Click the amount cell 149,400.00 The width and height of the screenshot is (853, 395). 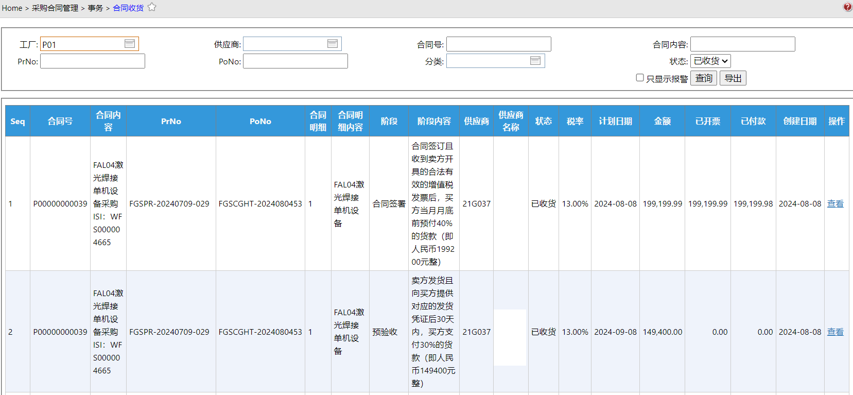663,332
